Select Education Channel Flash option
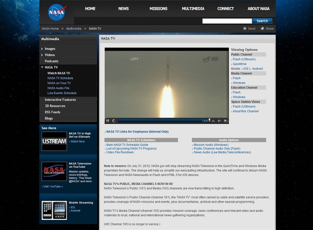Image resolution: width=313 pixels, height=230 pixels. tap(236, 92)
